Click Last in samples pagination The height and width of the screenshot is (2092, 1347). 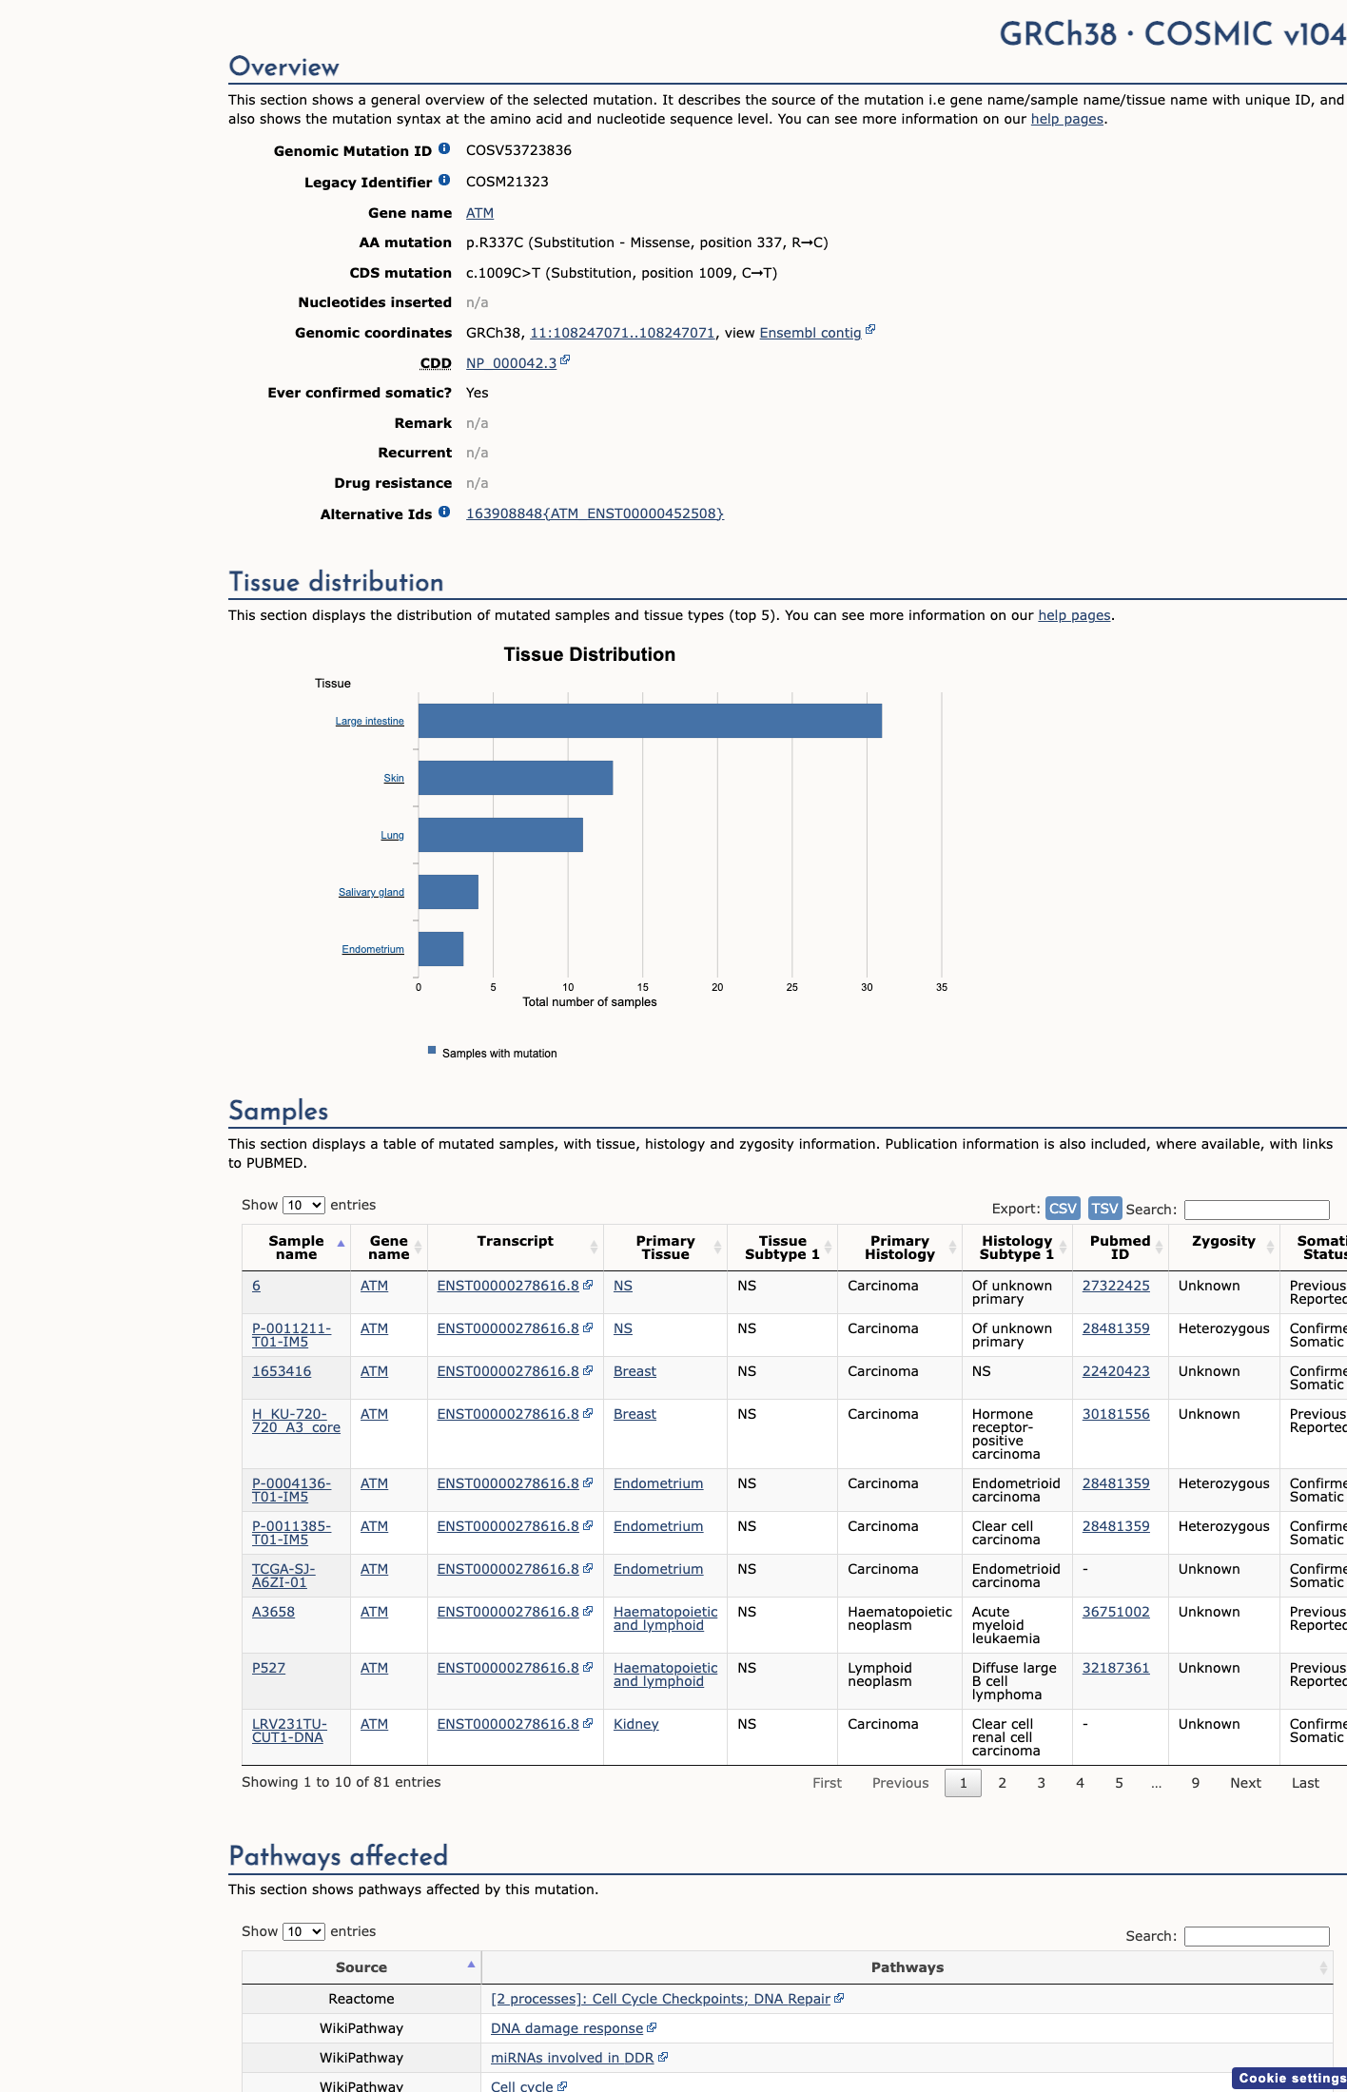coord(1305,1783)
